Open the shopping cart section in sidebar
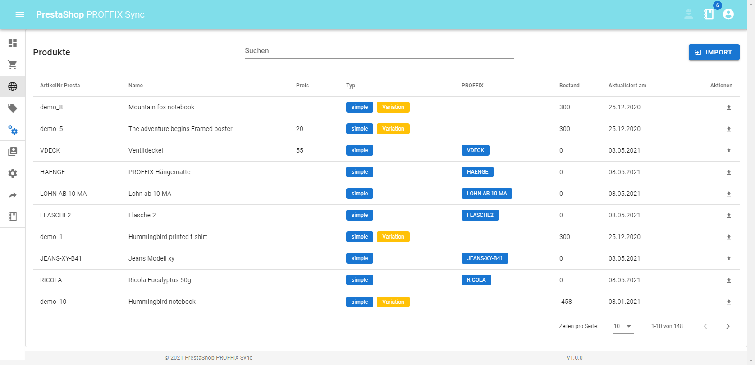The height and width of the screenshot is (365, 755). 13,65
